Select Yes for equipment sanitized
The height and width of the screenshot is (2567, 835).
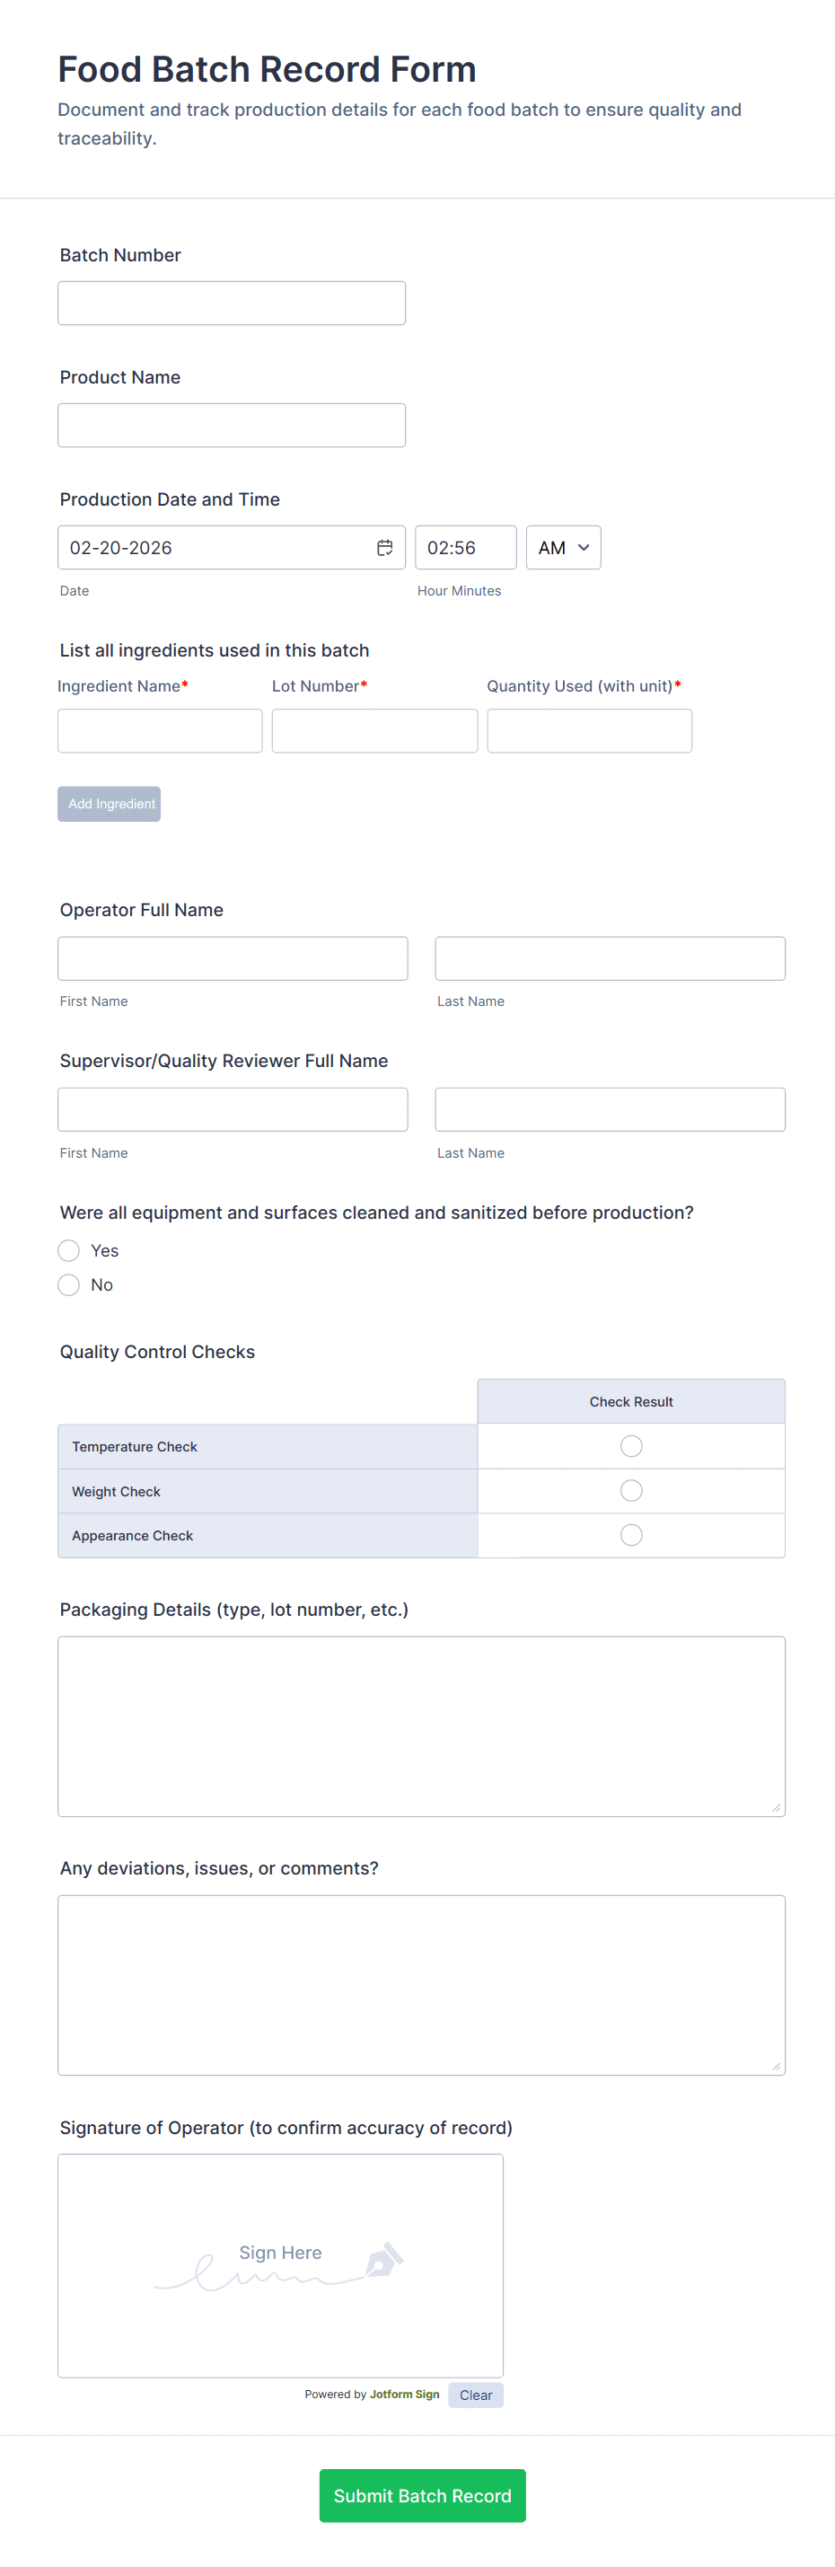point(69,1250)
